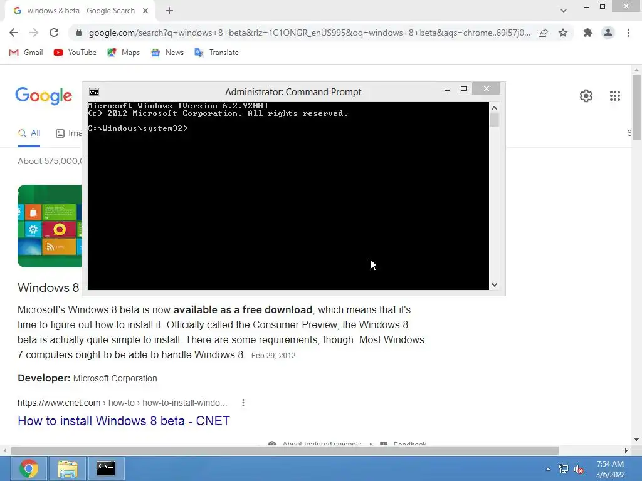Click the lock icon in the address bar
Image resolution: width=642 pixels, height=481 pixels.
coord(79,33)
